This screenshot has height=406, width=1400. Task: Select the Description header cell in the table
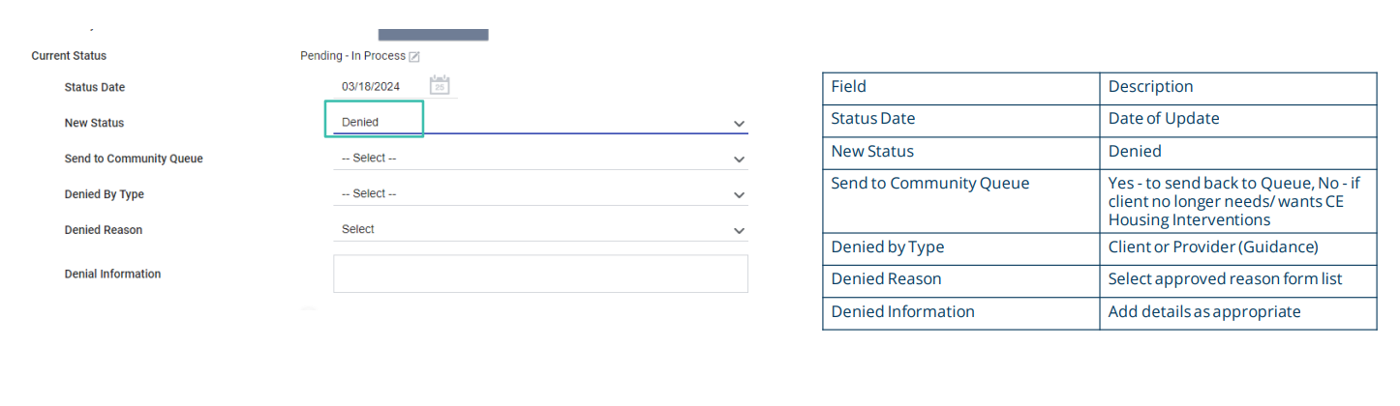click(1237, 88)
